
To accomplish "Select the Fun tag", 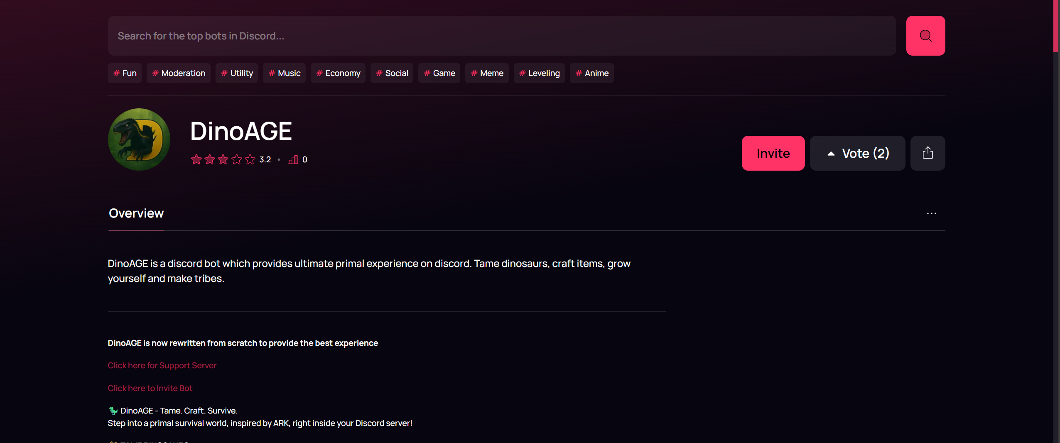I will tap(125, 73).
